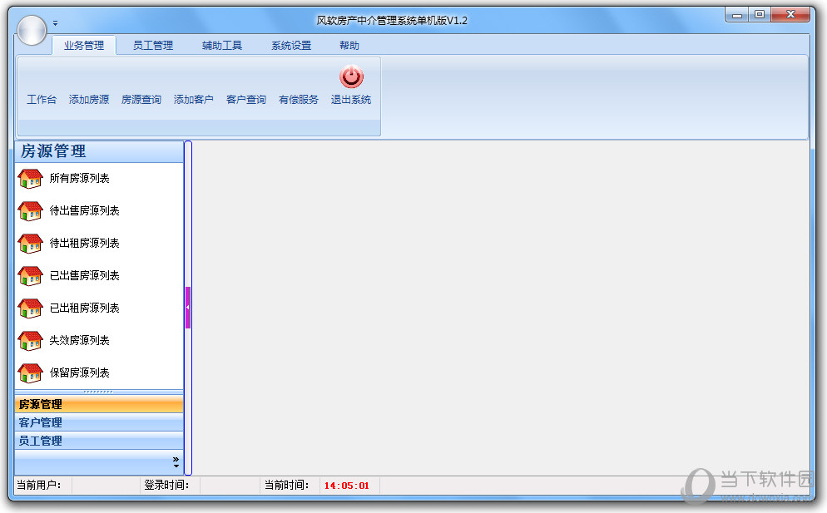
Task: Click the house icon for 已出售房源列表
Action: (x=30, y=276)
